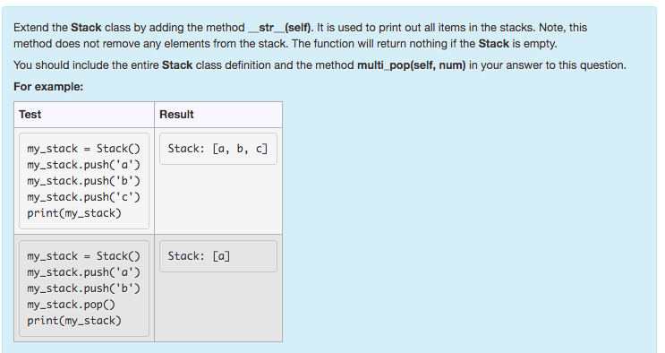
Task: Click the result "Stack: [a]"
Action: coord(199,256)
